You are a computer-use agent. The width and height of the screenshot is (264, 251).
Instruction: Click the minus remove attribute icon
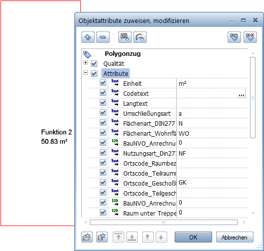tap(103, 37)
